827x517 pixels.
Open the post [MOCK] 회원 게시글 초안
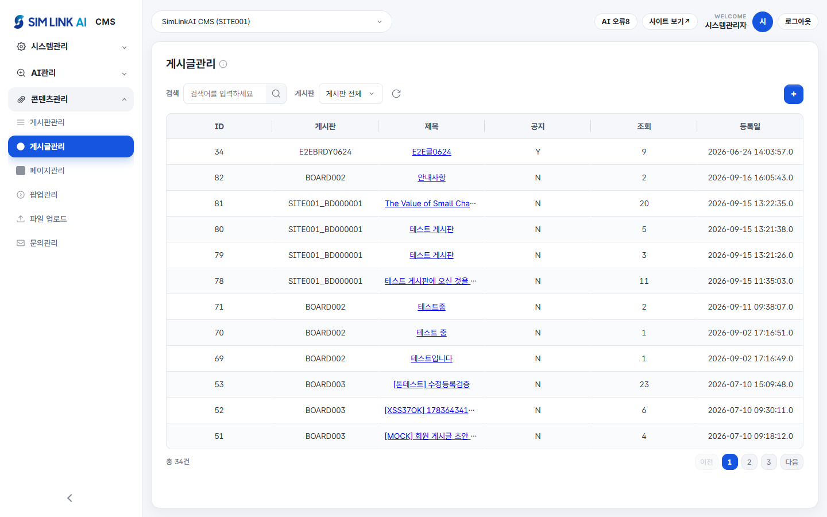(x=431, y=436)
